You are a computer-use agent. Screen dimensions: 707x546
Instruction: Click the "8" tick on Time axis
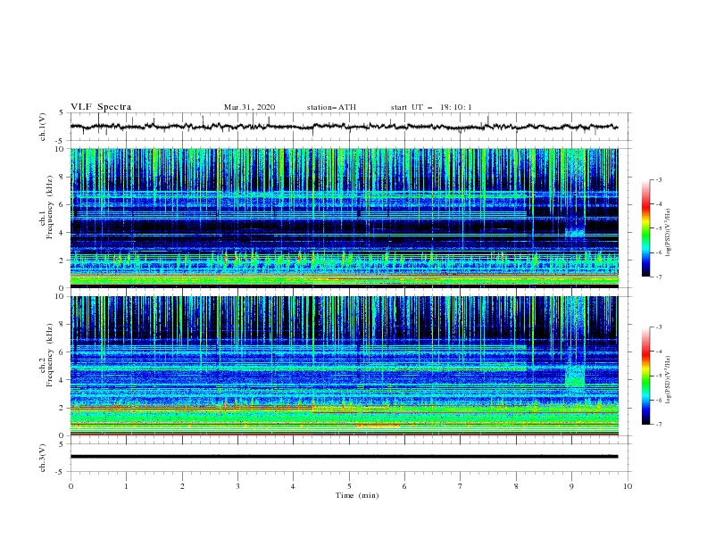[x=516, y=486]
